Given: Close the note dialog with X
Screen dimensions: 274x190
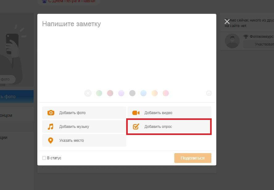Looking at the screenshot, I should pyautogui.click(x=227, y=22).
